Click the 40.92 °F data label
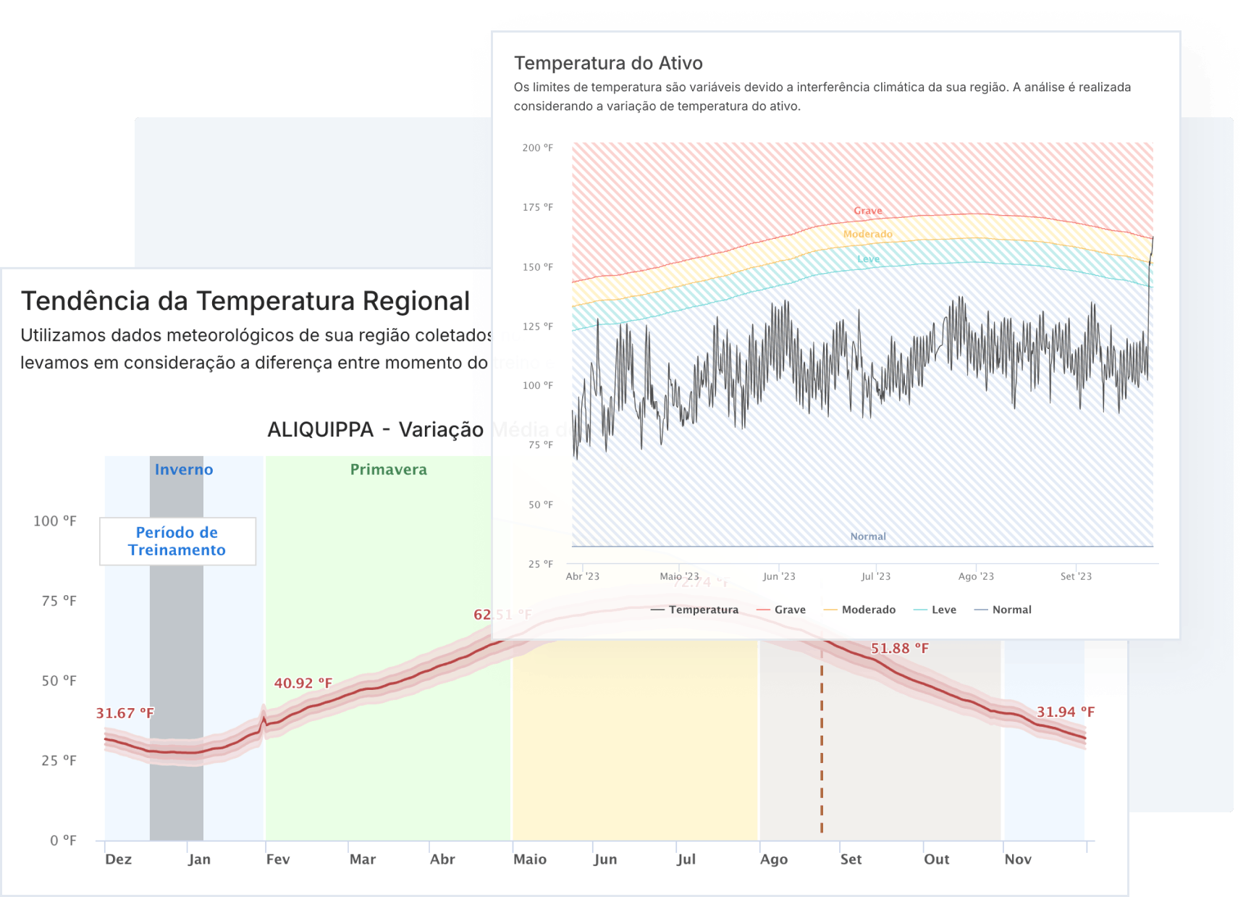This screenshot has height=897, width=1251. (303, 683)
